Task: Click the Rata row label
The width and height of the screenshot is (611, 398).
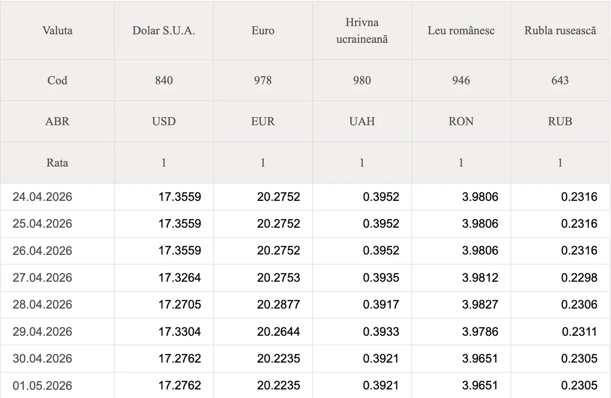Action: pyautogui.click(x=57, y=162)
